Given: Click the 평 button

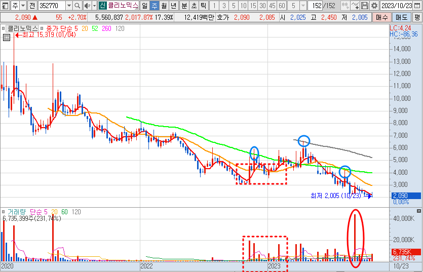Looking at the screenshot, I should (417, 18).
